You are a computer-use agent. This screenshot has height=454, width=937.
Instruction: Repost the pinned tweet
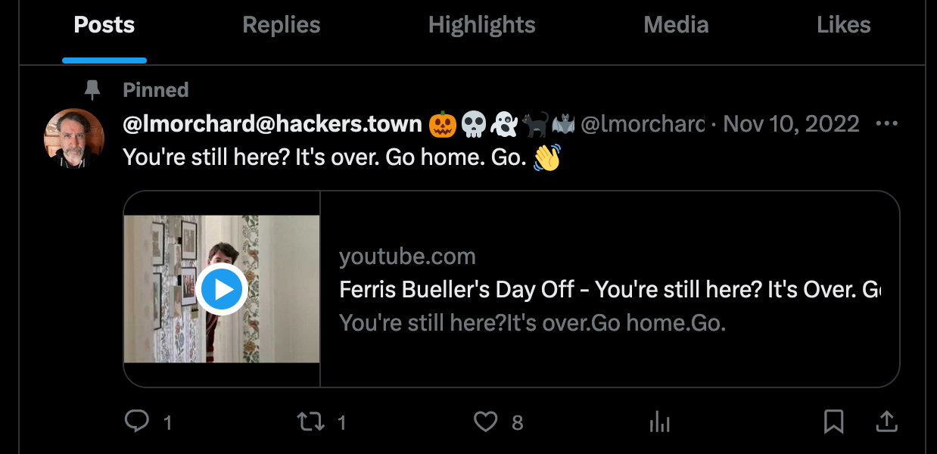coord(311,421)
